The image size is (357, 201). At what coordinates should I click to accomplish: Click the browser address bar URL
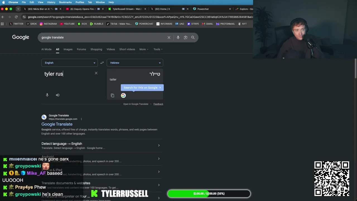point(140,17)
